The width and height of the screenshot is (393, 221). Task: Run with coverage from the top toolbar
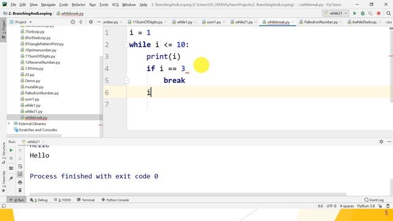(x=370, y=14)
